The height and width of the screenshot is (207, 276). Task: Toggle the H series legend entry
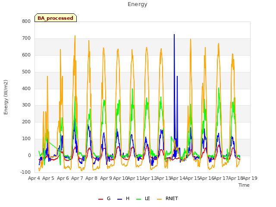click(x=123, y=199)
